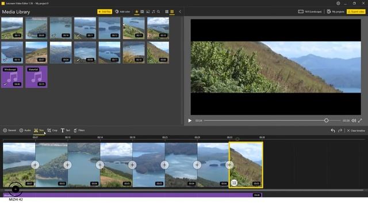Switch media library to large thumbnail view
The image size is (368, 207).
[172, 11]
